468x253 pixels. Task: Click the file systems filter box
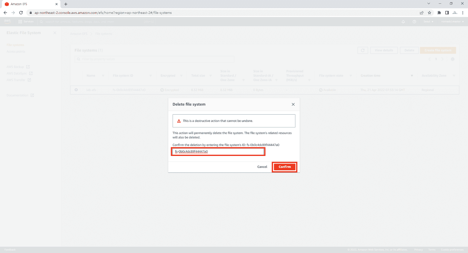[154, 59]
